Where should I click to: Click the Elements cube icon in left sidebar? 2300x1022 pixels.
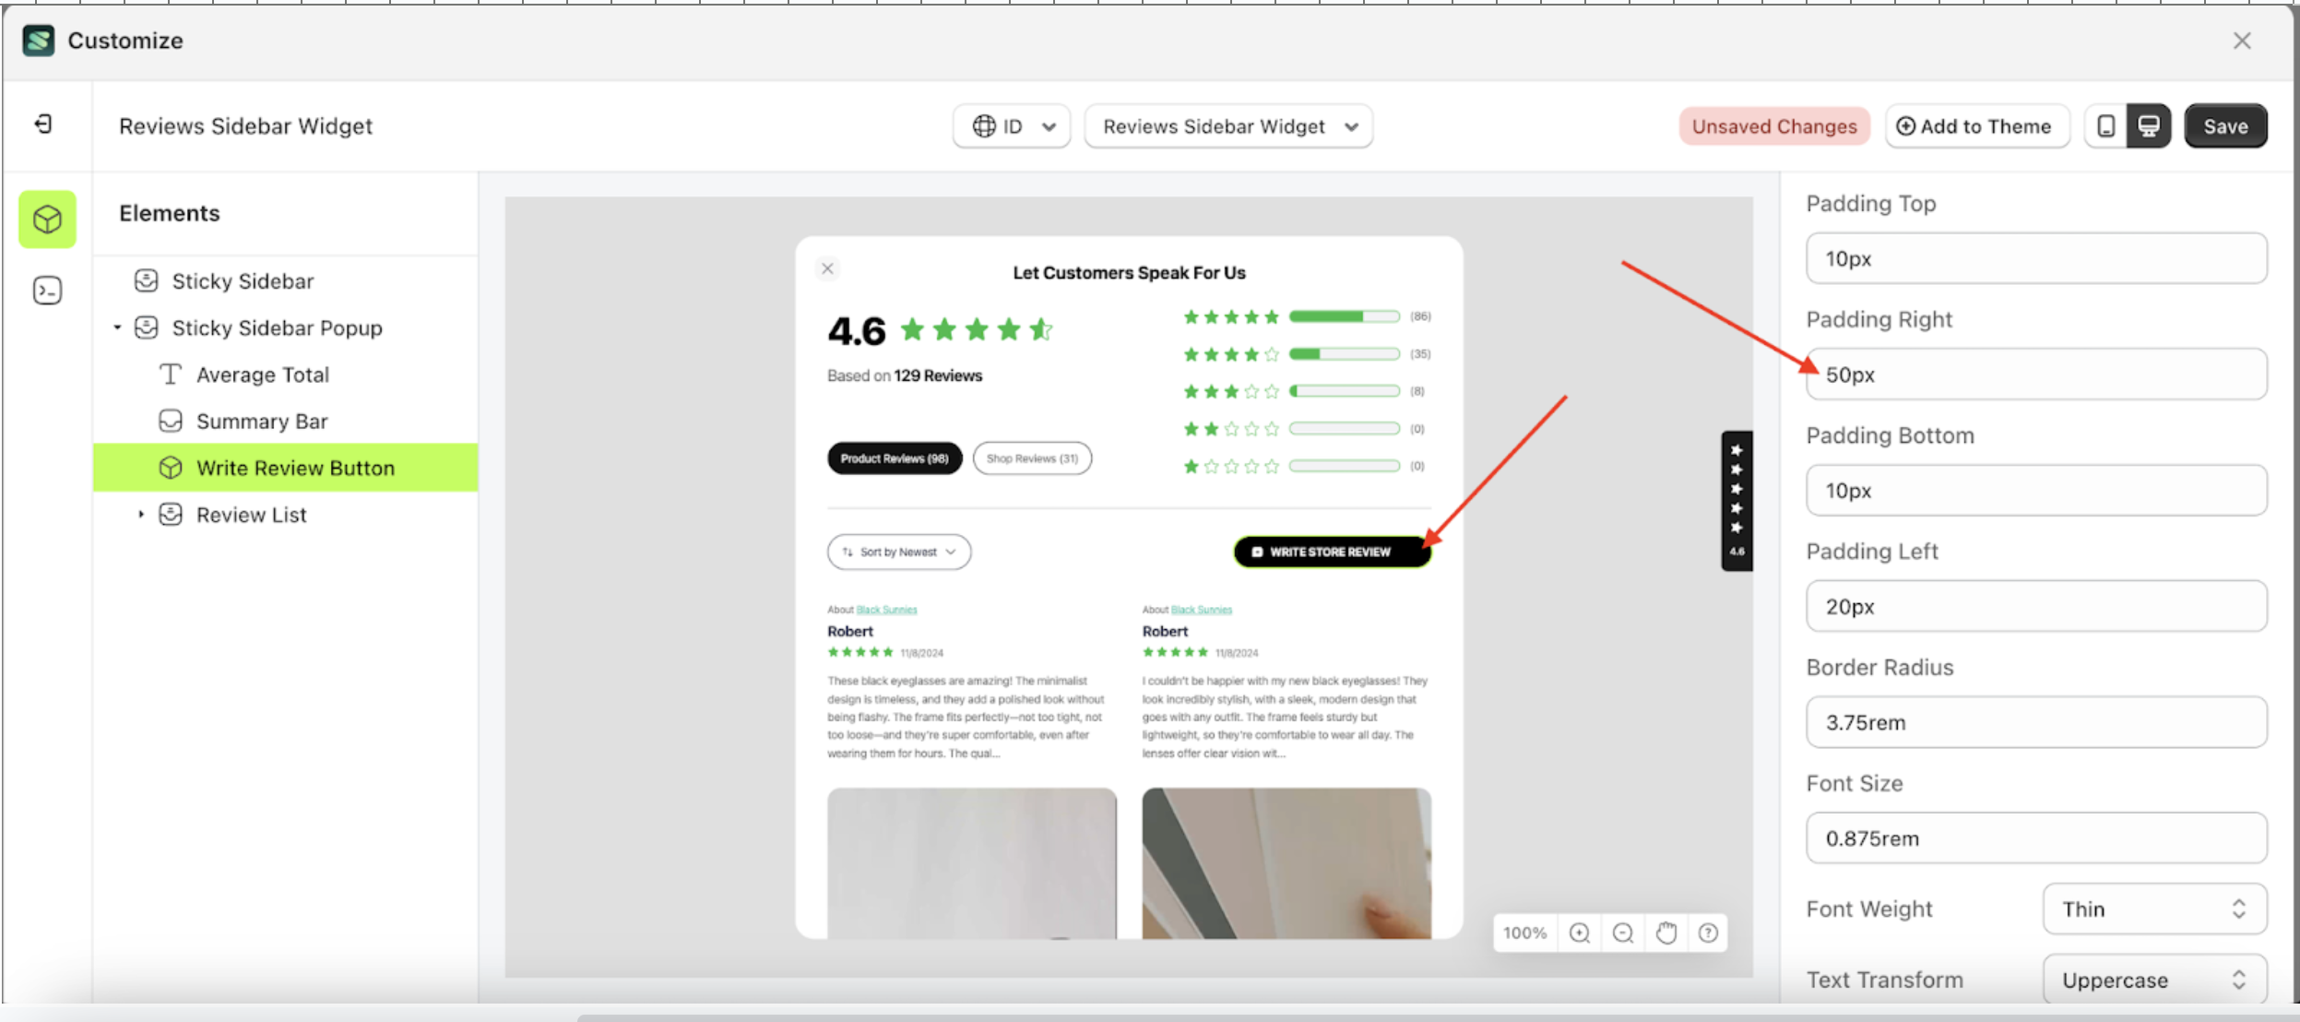coord(46,219)
